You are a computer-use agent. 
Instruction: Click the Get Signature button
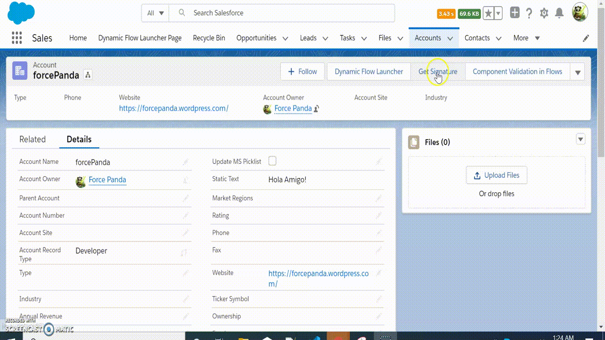438,72
